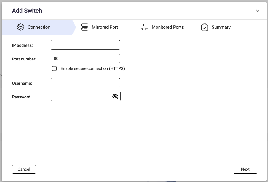Click the 'Add Switch' dialog title
This screenshot has width=268, height=182.
click(27, 11)
